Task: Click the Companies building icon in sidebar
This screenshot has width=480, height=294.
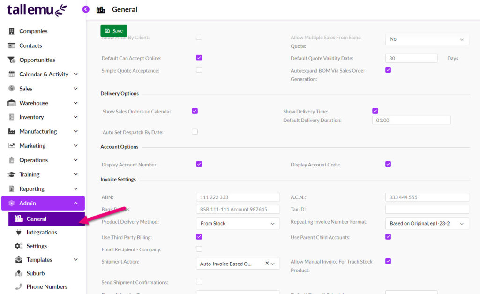Action: (x=12, y=31)
